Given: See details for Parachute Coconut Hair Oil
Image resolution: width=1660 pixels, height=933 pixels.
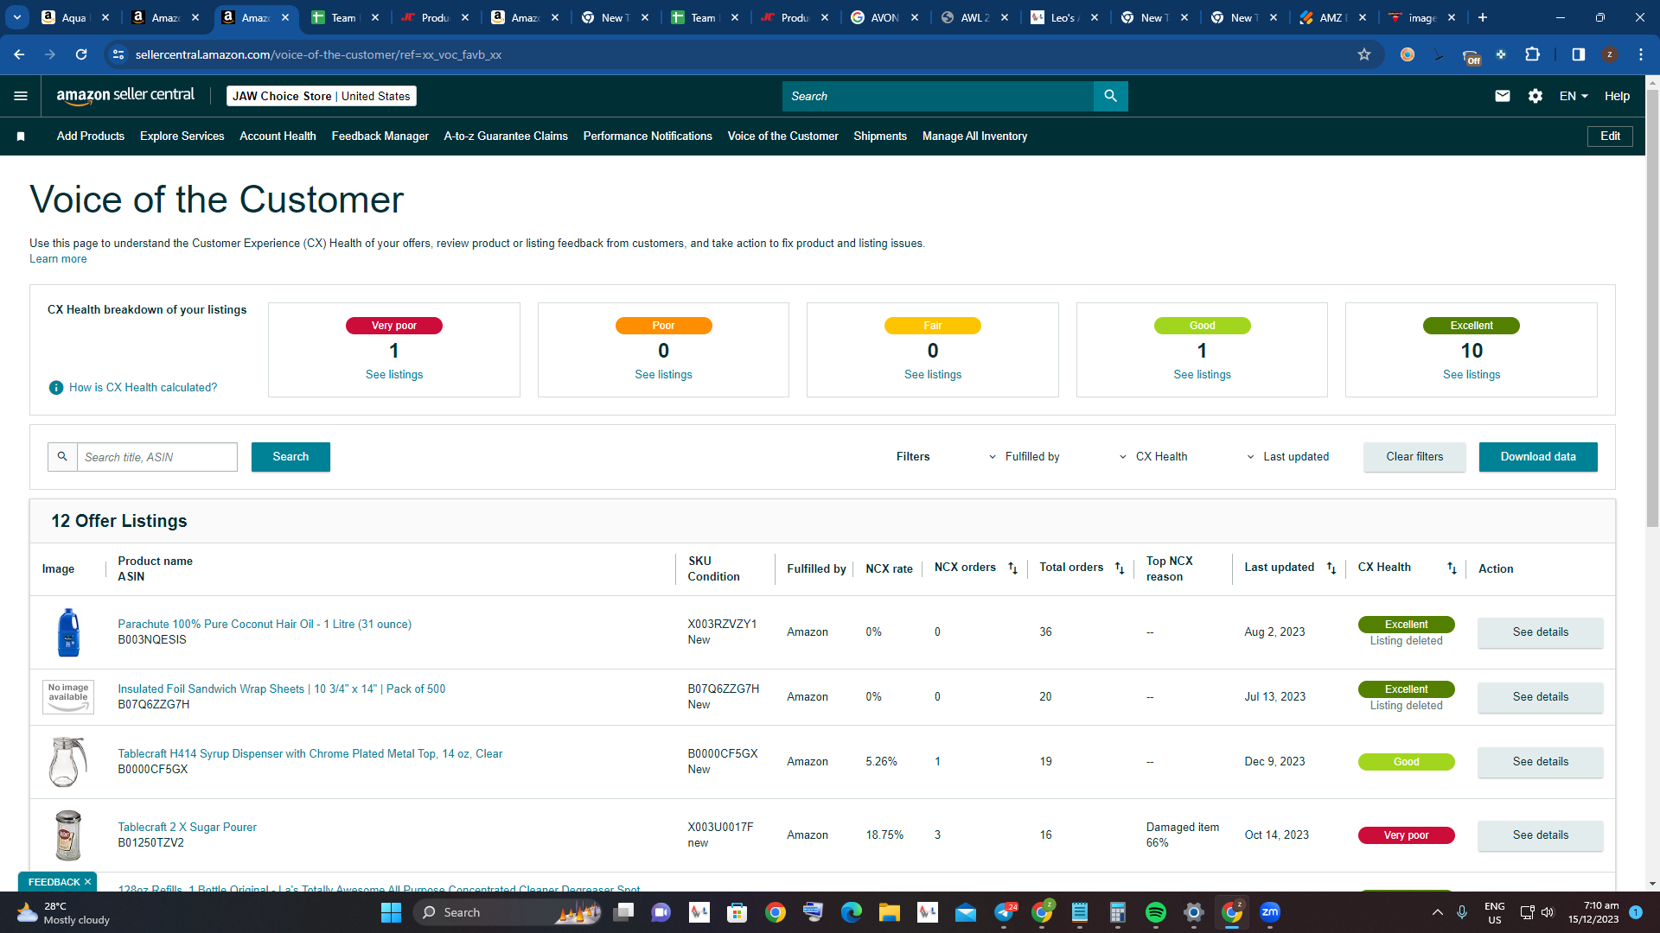Looking at the screenshot, I should 1540,632.
